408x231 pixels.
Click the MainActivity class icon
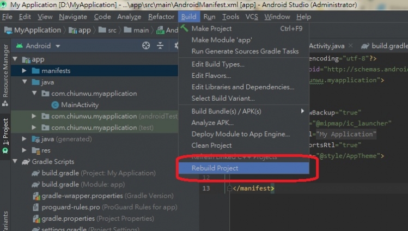(x=55, y=105)
